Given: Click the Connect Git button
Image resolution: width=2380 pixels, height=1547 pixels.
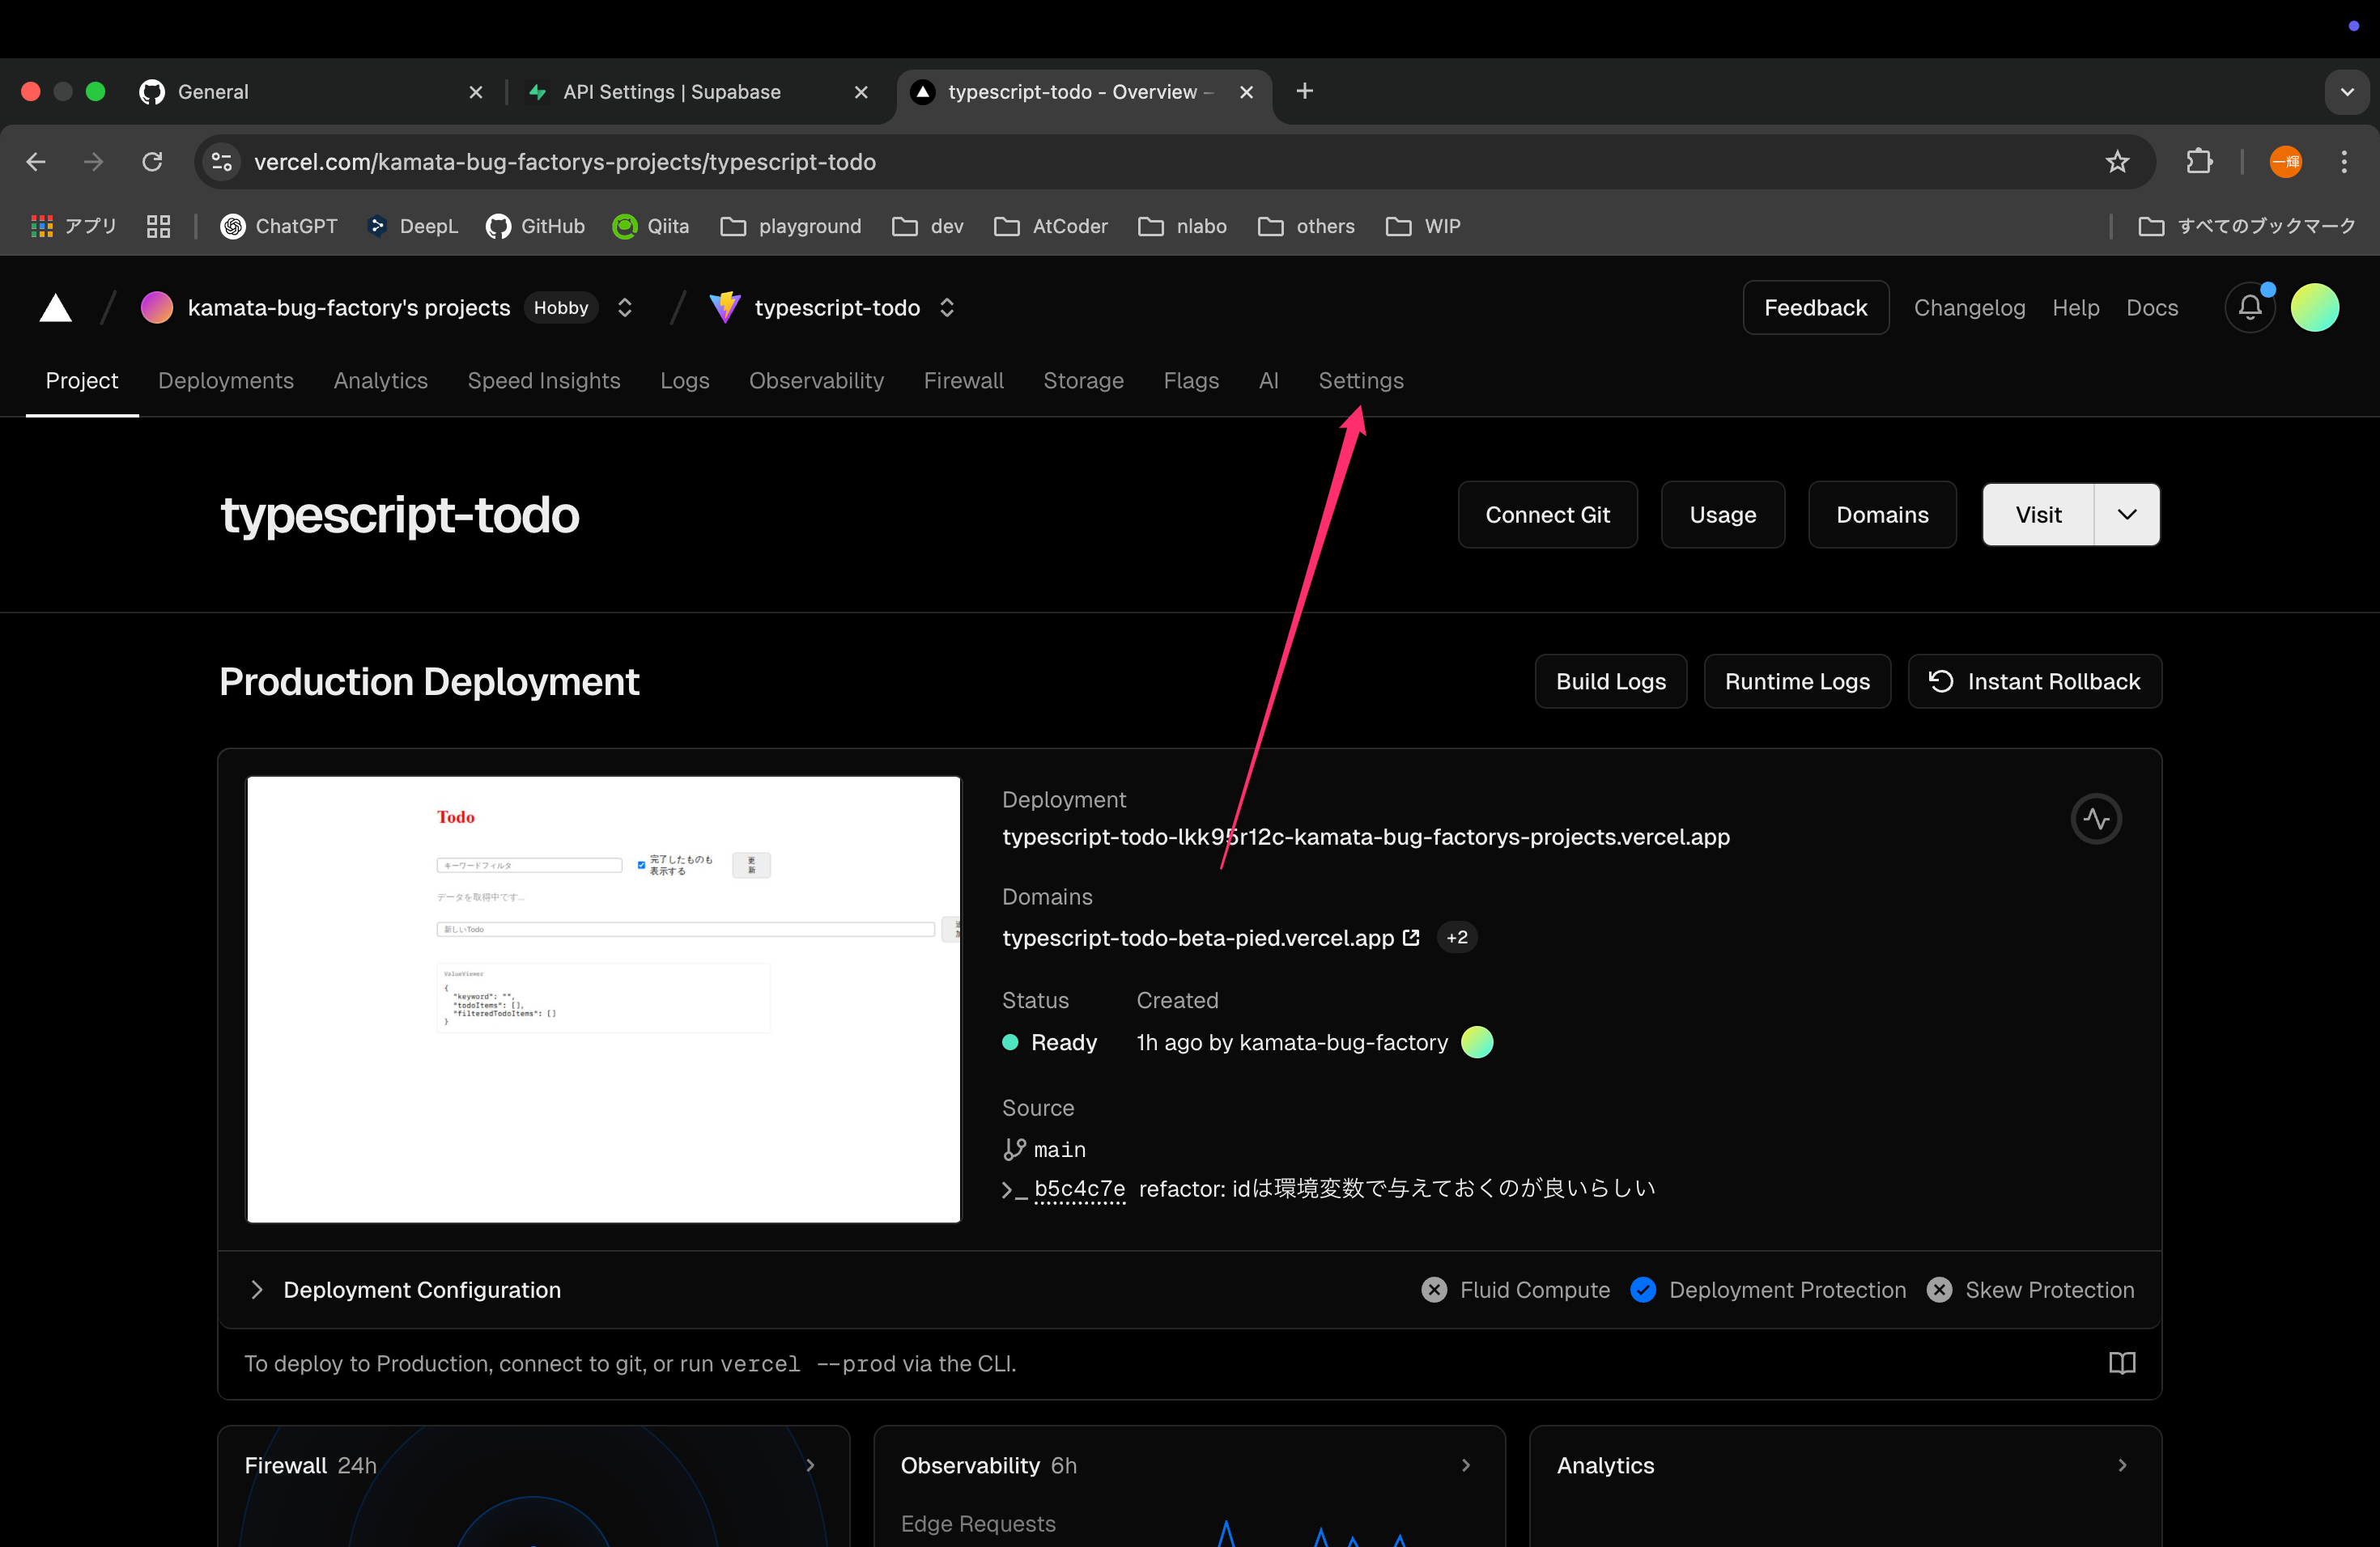Looking at the screenshot, I should (1547, 515).
